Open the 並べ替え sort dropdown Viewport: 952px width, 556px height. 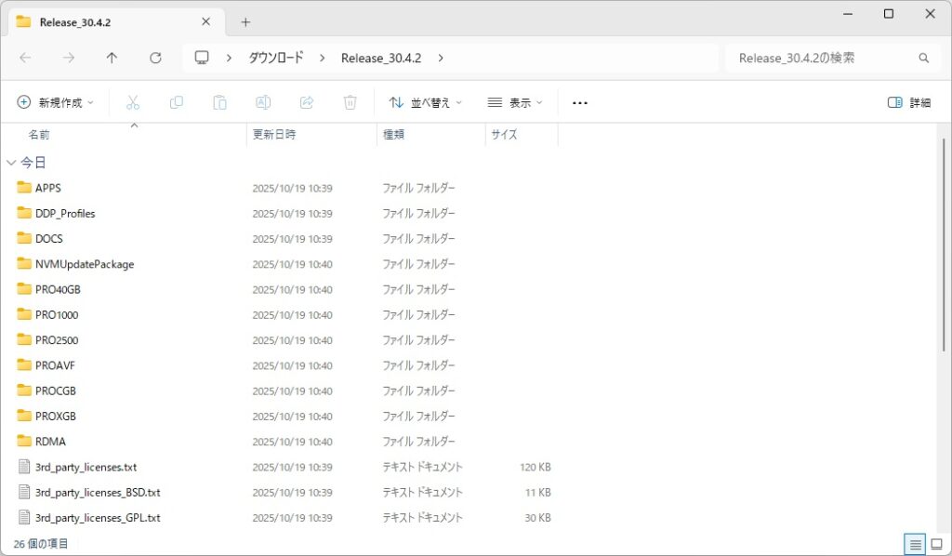pos(425,102)
